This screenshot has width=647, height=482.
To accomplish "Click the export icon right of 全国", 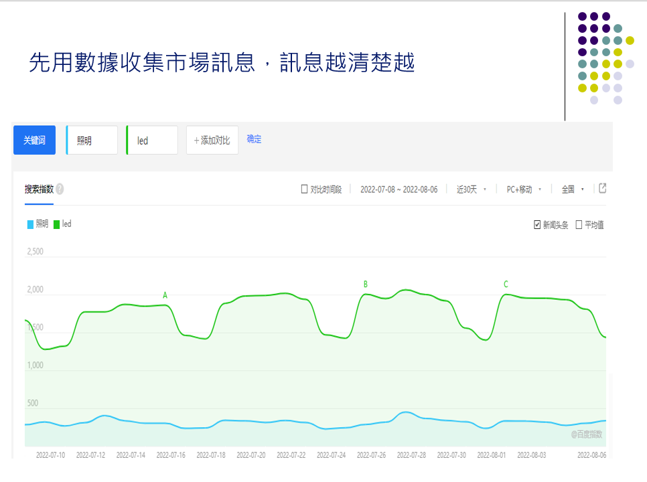I will coord(602,189).
